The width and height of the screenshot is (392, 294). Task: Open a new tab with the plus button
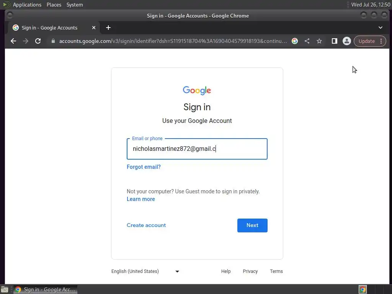click(x=108, y=28)
